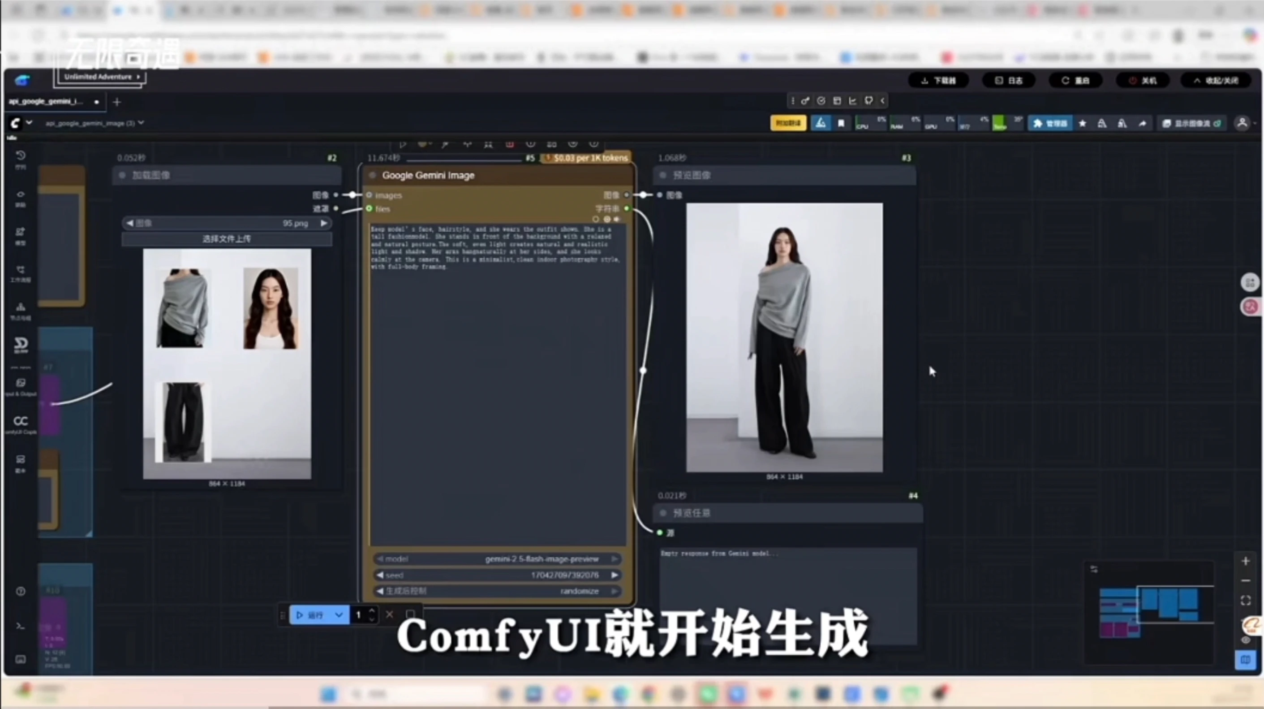Click the star icon in the top toolbar
Viewport: 1264px width, 709px height.
point(1083,124)
